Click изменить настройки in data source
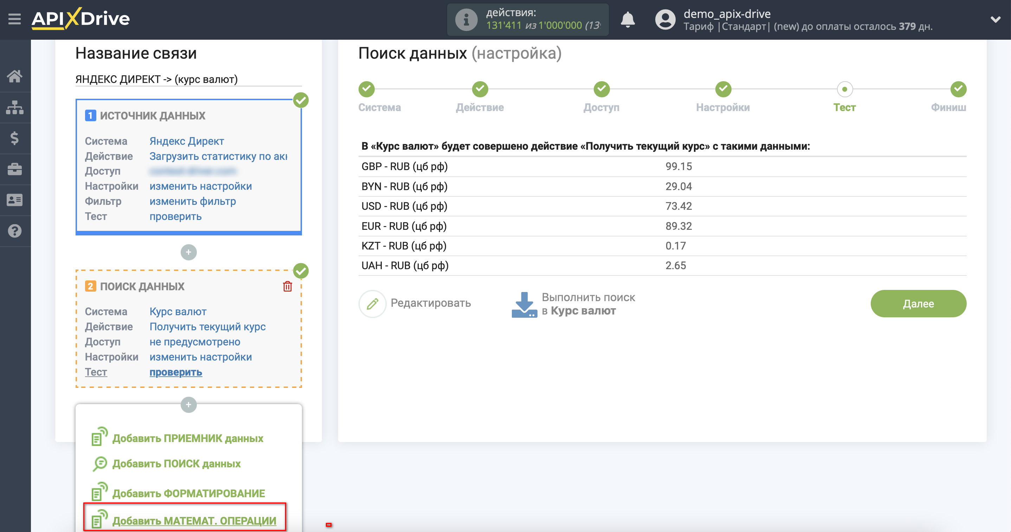 pyautogui.click(x=201, y=186)
